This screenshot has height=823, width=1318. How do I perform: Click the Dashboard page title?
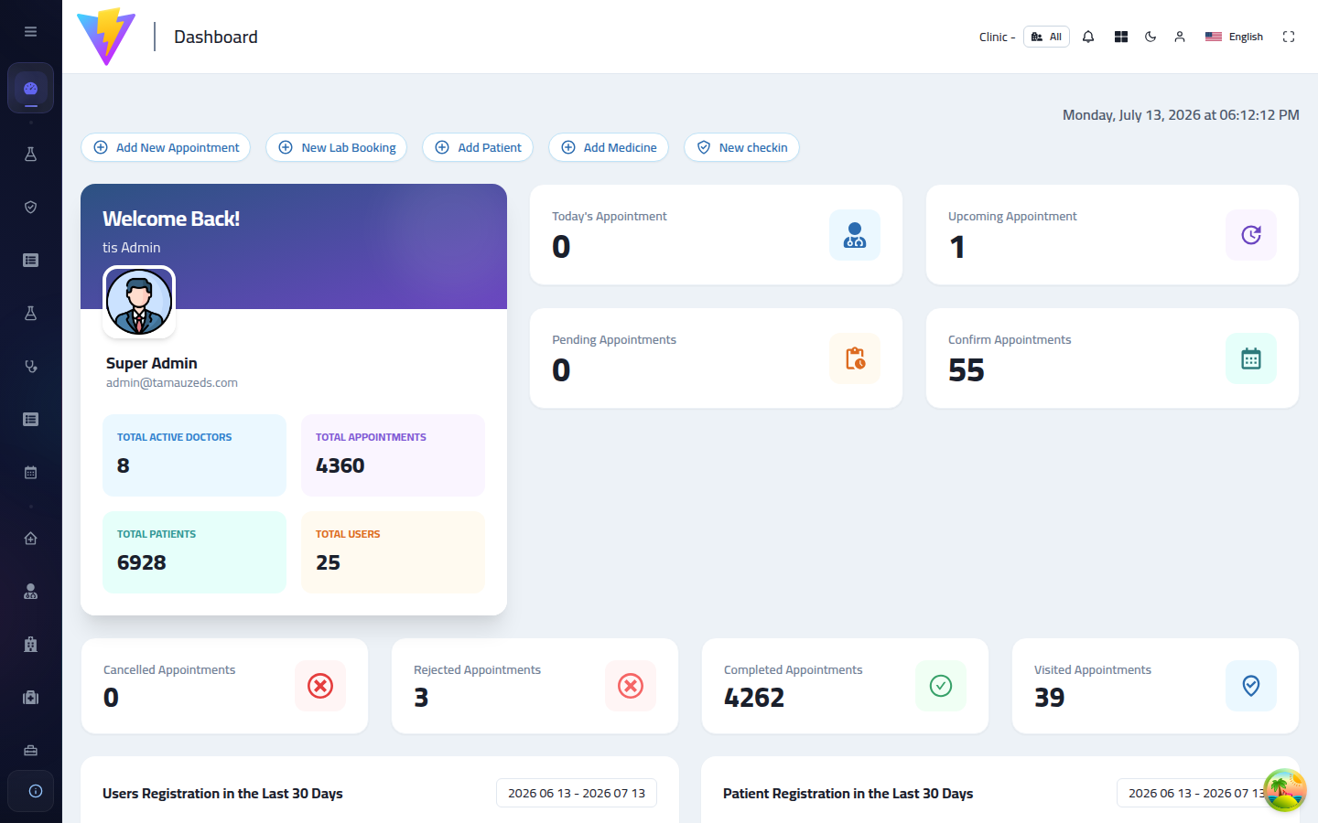coord(216,37)
